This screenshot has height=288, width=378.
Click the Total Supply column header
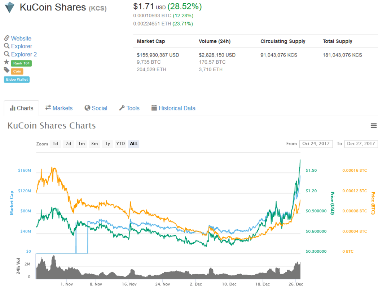(x=338, y=41)
